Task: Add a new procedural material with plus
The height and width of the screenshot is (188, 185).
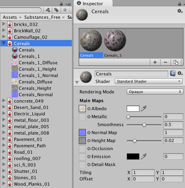Action: (x=155, y=62)
